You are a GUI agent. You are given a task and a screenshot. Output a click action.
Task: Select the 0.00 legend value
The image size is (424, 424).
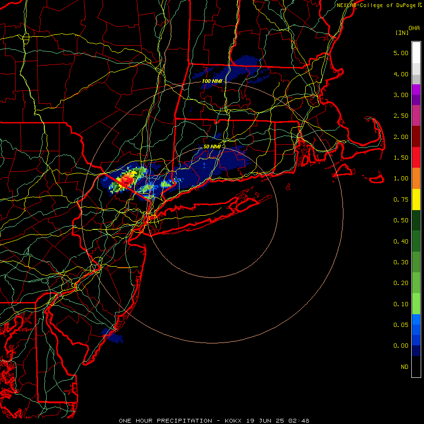click(401, 346)
